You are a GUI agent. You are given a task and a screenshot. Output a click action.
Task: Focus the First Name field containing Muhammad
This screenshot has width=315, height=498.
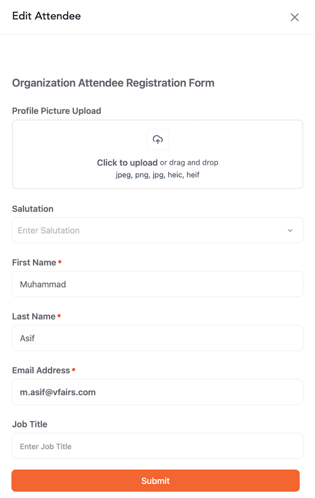coord(157,284)
